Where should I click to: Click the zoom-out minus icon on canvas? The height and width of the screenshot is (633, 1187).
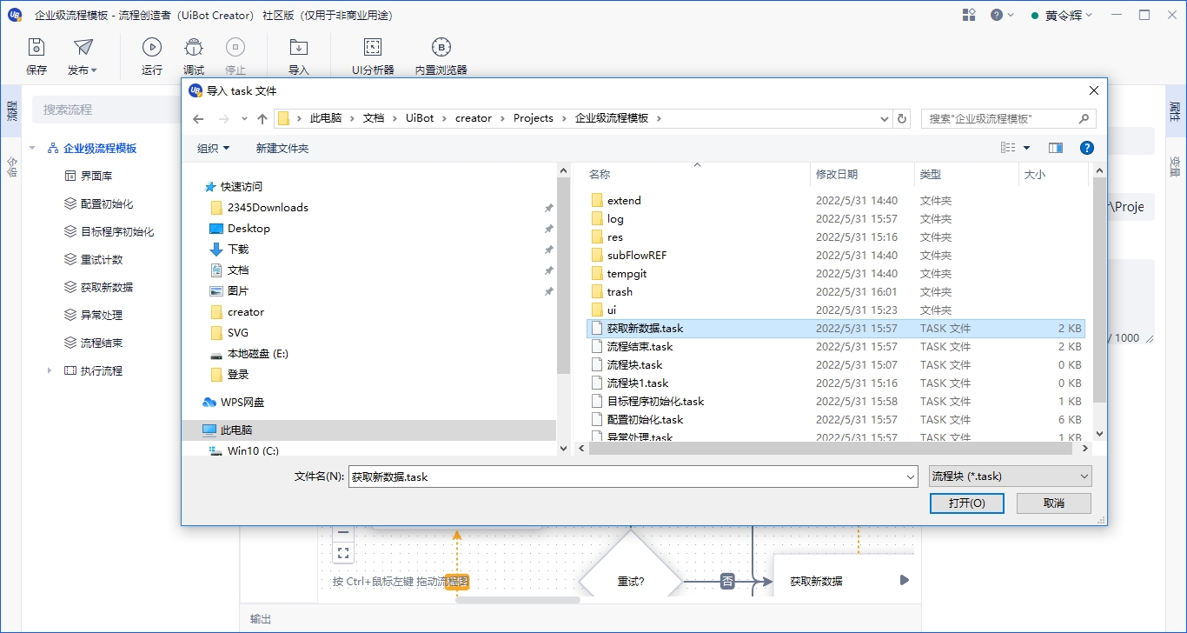pos(343,531)
